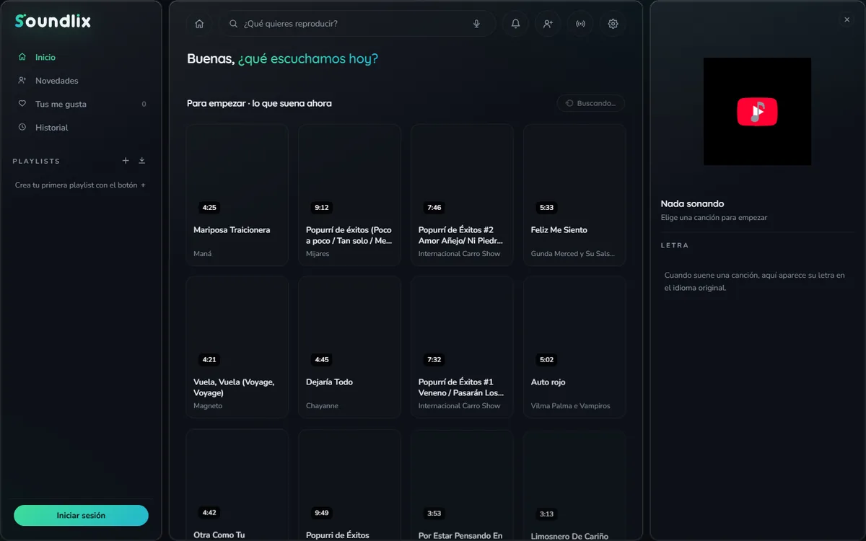This screenshot has width=866, height=541.
Task: Click the 5:02 duration badge
Action: click(547, 360)
